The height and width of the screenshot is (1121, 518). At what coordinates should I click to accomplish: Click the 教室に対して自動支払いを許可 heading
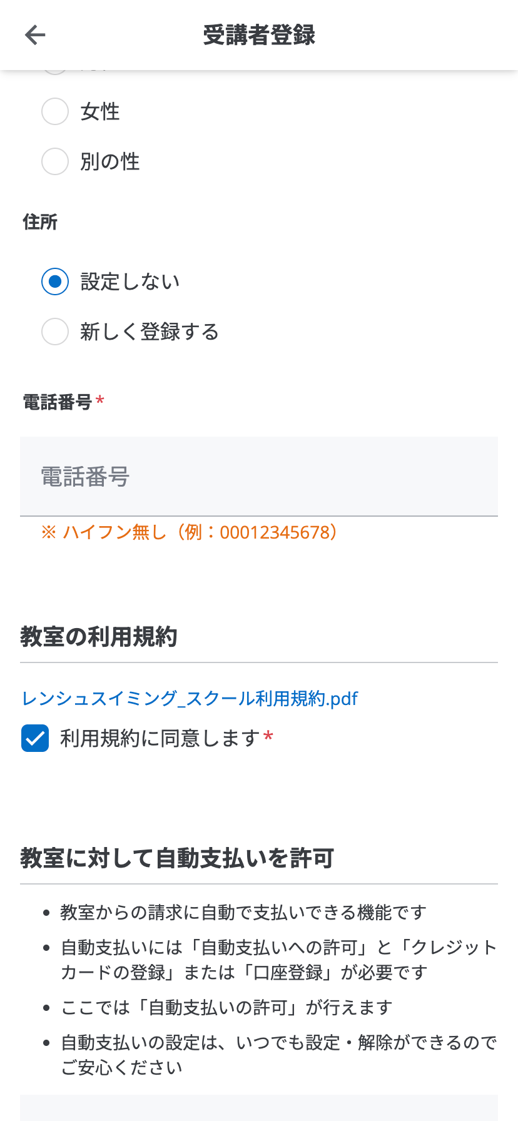coord(176,859)
